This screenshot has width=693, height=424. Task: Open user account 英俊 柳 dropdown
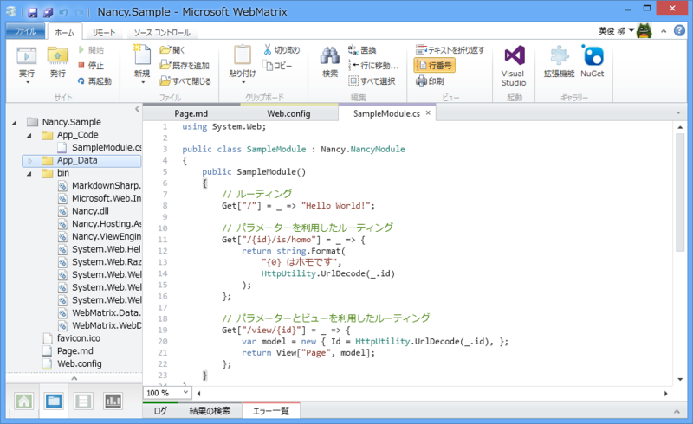(617, 31)
